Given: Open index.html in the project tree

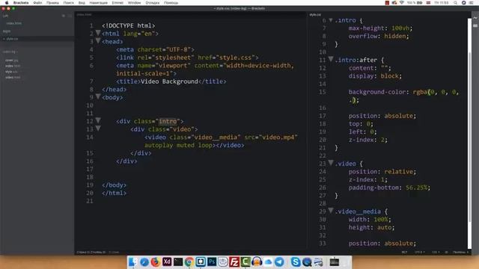Looking at the screenshot, I should tap(13, 66).
